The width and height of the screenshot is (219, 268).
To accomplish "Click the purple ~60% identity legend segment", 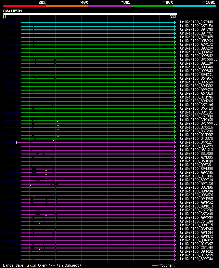I will click(109, 6).
